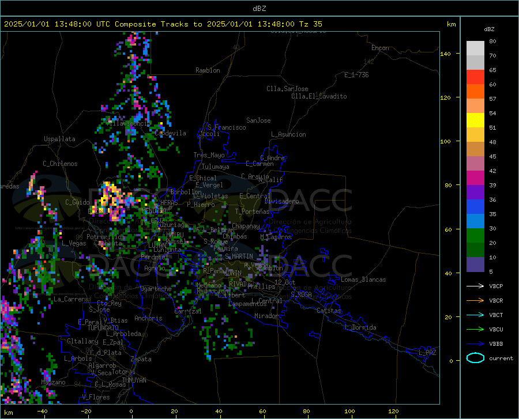
Task: Click the green VBCU arrow legend icon
Action: point(475,329)
